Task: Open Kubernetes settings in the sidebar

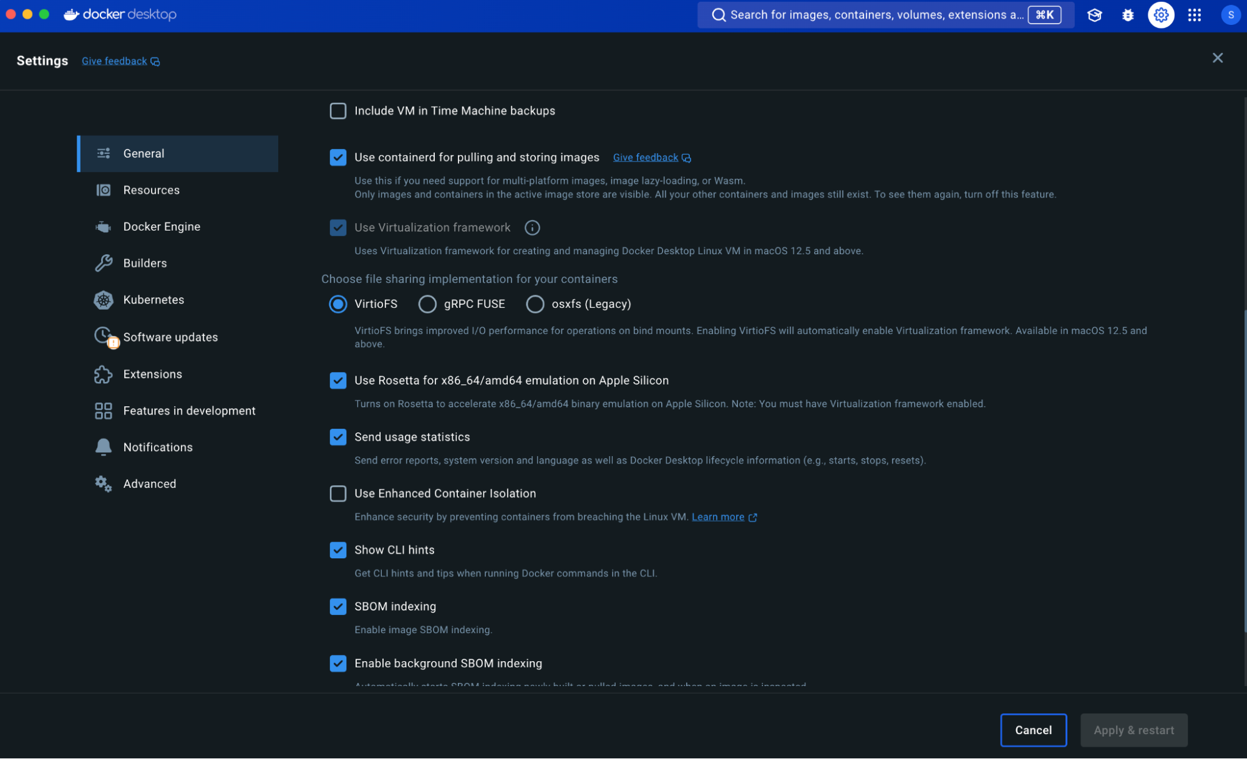Action: (x=153, y=300)
